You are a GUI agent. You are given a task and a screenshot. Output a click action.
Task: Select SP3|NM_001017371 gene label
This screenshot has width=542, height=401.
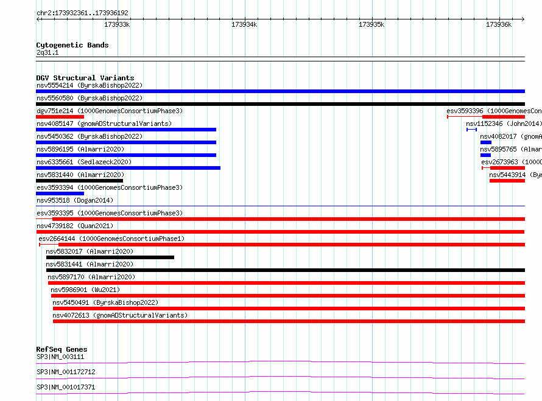66,387
